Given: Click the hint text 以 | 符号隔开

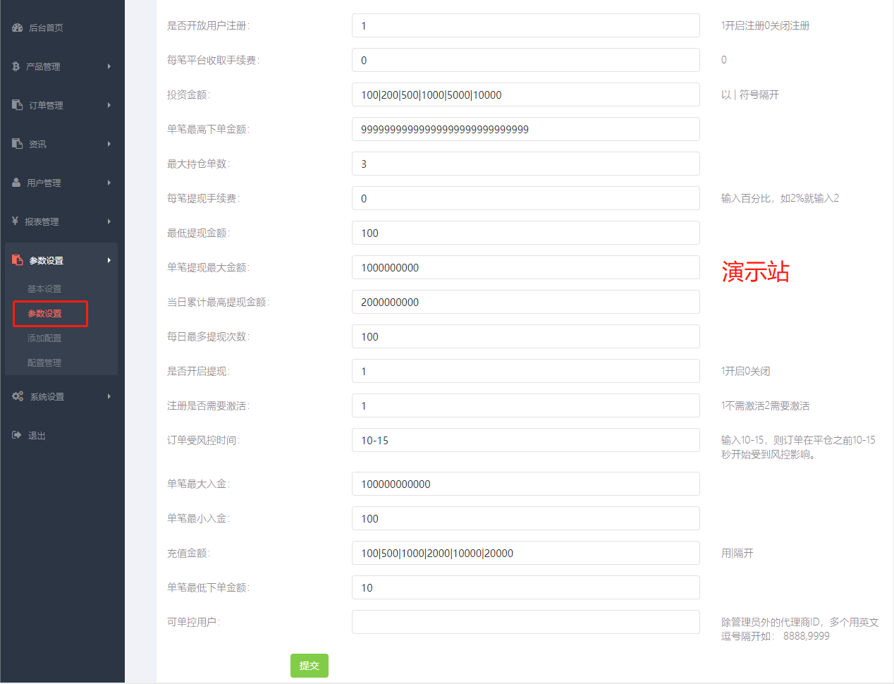Looking at the screenshot, I should pyautogui.click(x=749, y=95).
